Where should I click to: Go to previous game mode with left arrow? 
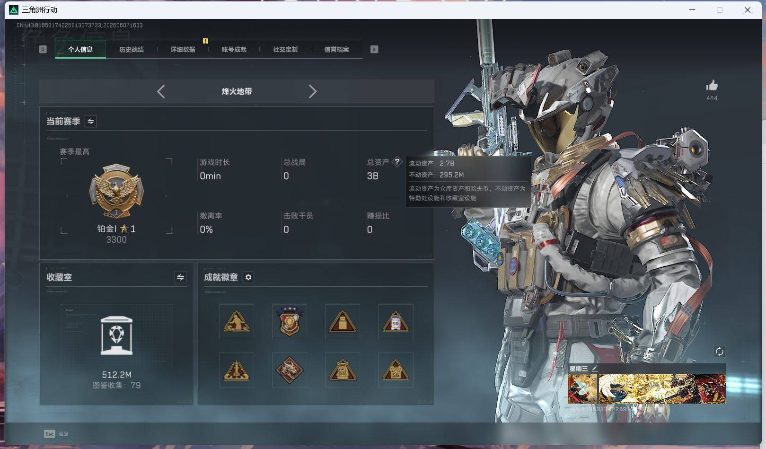[x=161, y=91]
